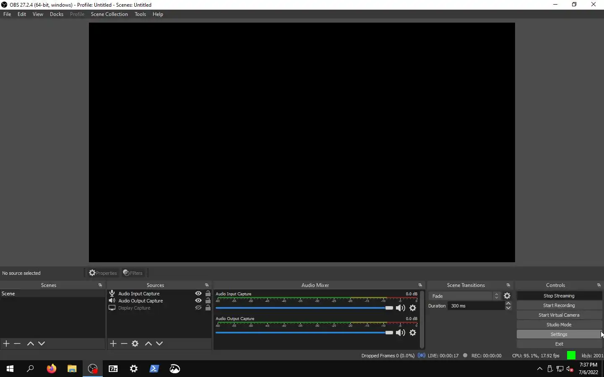Open source properties gear in Sources toolbar

point(135,343)
